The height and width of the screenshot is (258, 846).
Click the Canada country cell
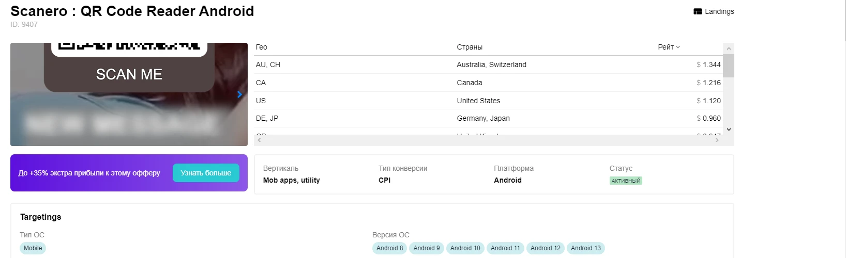(470, 83)
